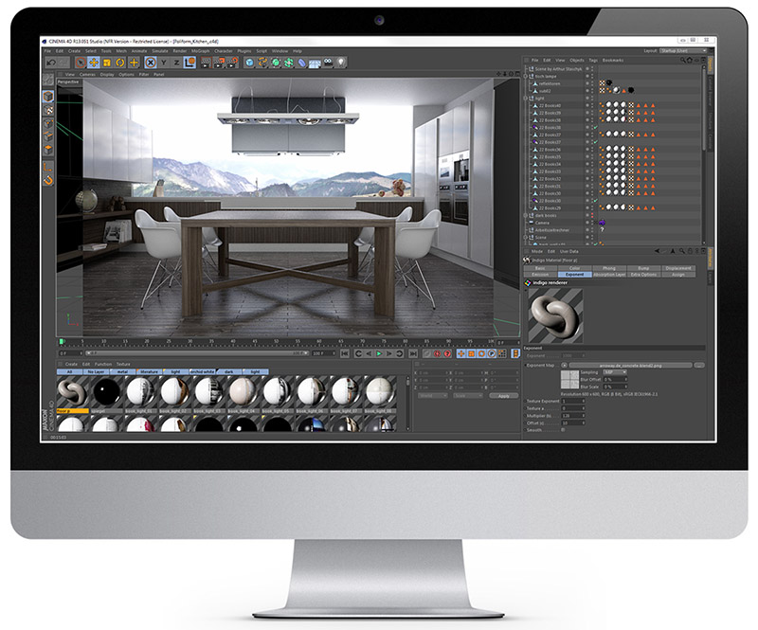Filter materials by metal layer tab
This screenshot has width=758, height=630.
[x=123, y=371]
